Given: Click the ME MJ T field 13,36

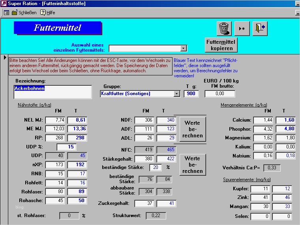Looking at the screenshot, I should click(x=77, y=129).
